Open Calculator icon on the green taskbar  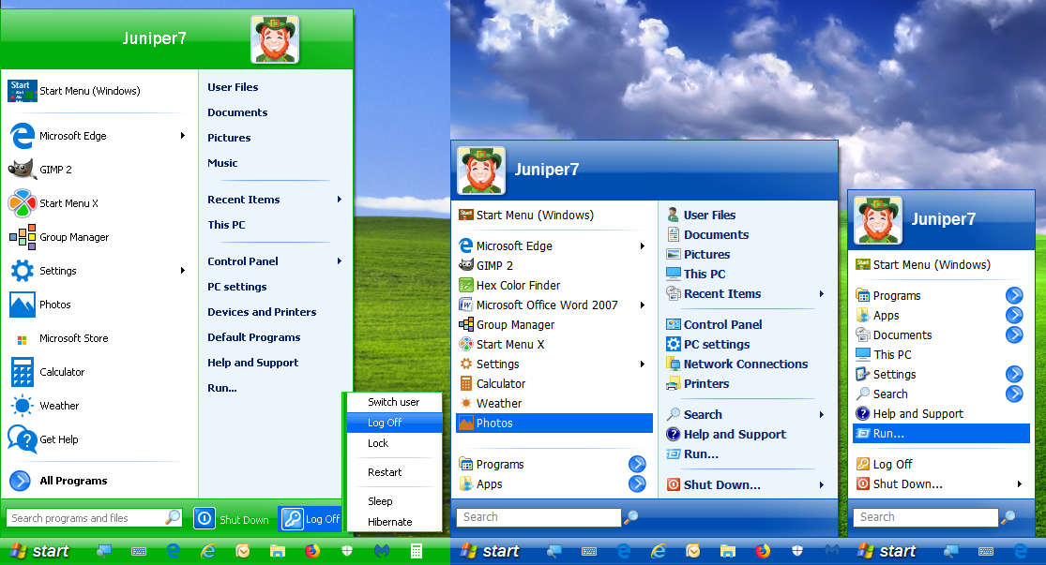417,551
